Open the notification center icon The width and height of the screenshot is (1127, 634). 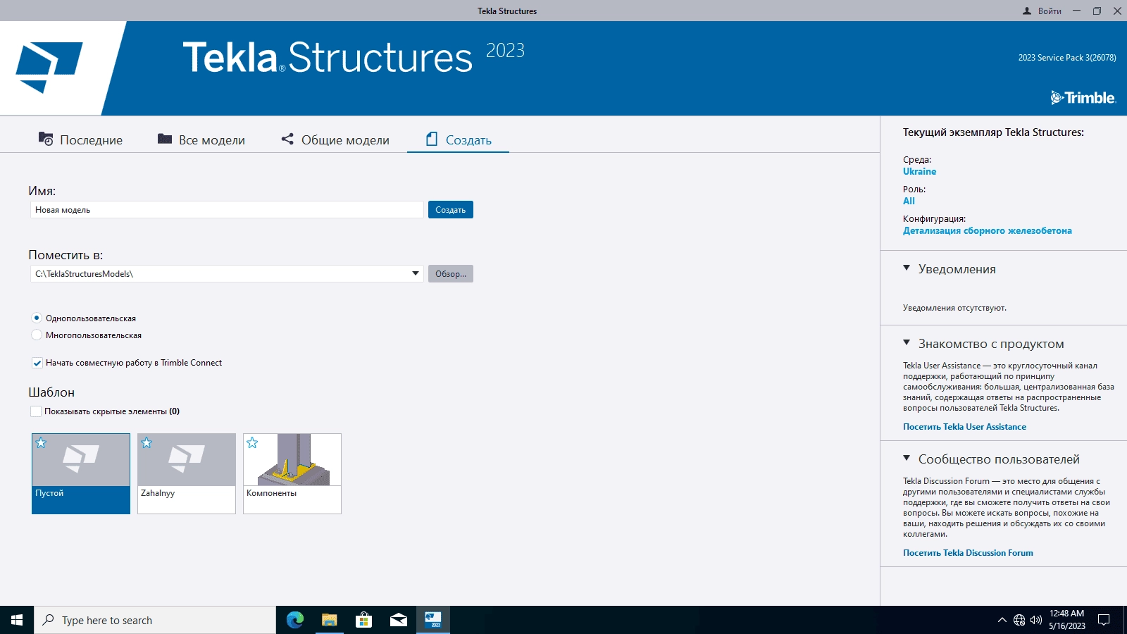coord(1104,620)
